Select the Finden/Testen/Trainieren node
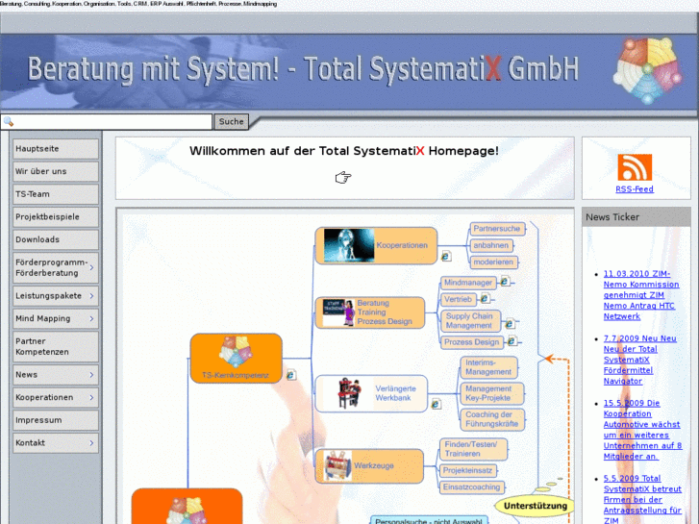This screenshot has width=699, height=524. pos(473,449)
